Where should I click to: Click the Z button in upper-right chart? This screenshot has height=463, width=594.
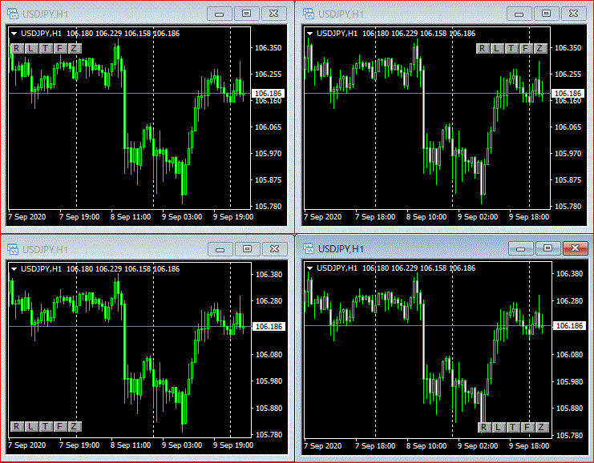(539, 48)
